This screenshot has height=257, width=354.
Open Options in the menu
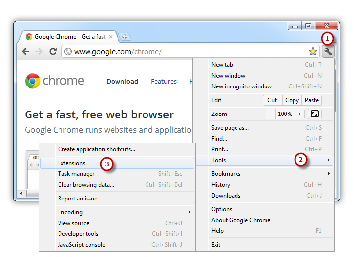click(264, 209)
